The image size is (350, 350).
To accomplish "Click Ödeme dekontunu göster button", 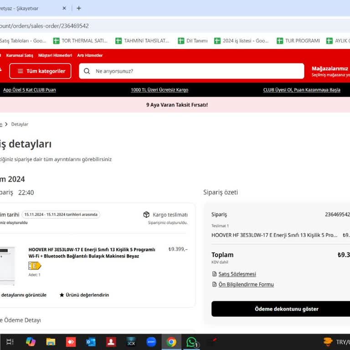I will [281, 309].
